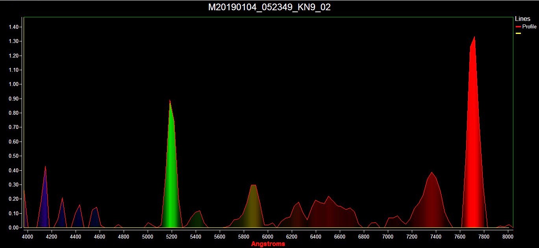The height and width of the screenshot is (248, 539).
Task: Click the 5600 x-axis tick label
Action: click(x=220, y=237)
